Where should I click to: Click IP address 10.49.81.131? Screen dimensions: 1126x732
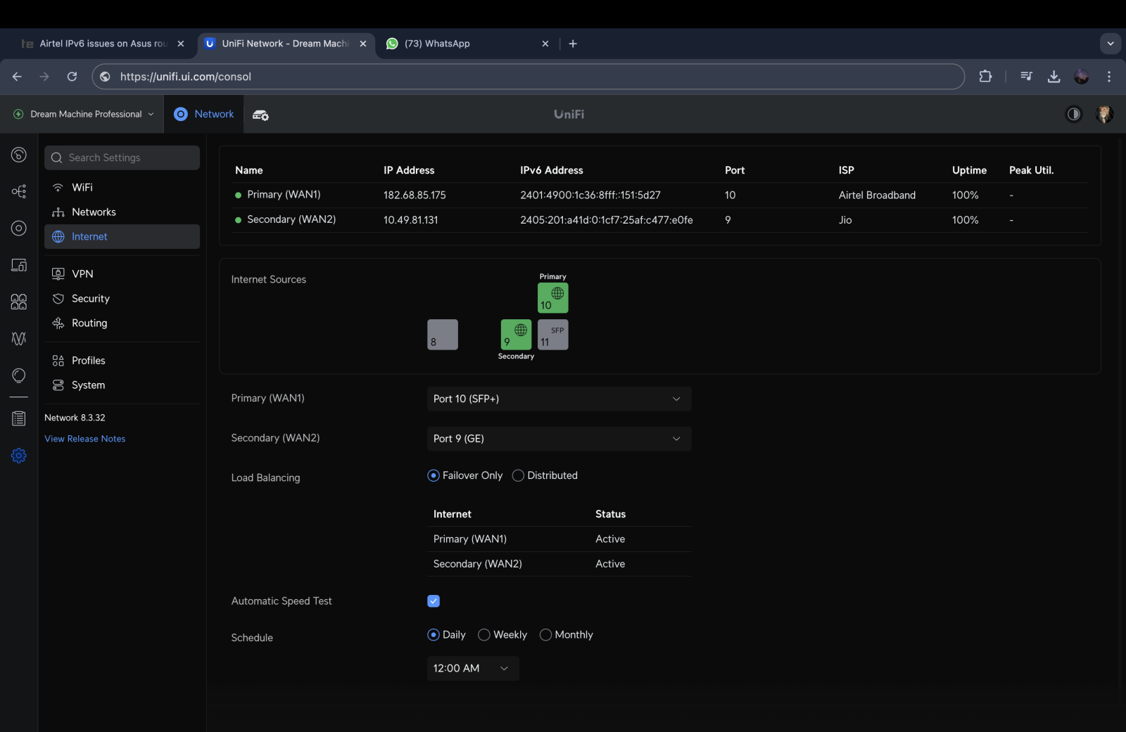click(x=411, y=220)
